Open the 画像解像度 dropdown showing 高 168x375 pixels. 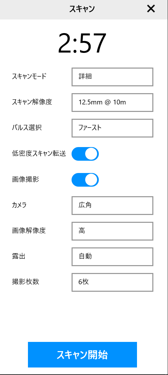(112, 231)
